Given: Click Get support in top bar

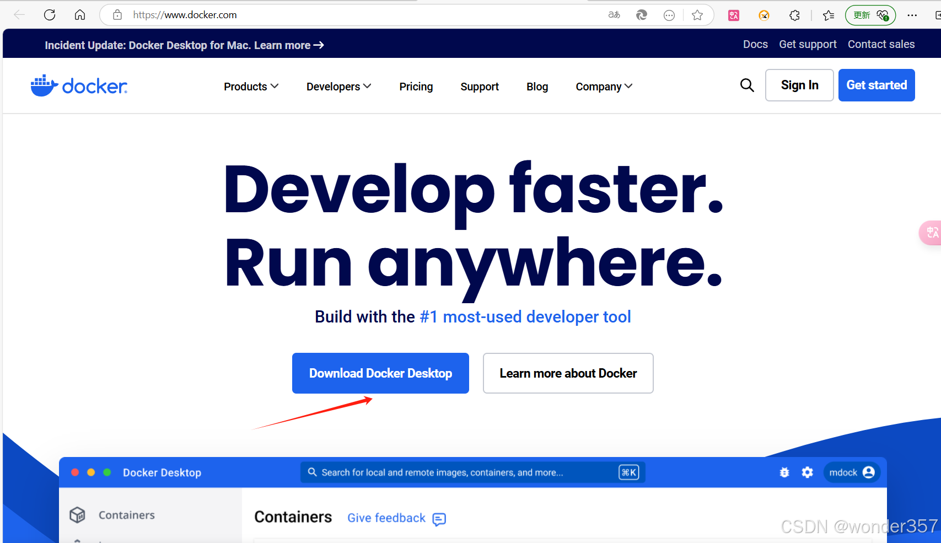Looking at the screenshot, I should pos(808,44).
